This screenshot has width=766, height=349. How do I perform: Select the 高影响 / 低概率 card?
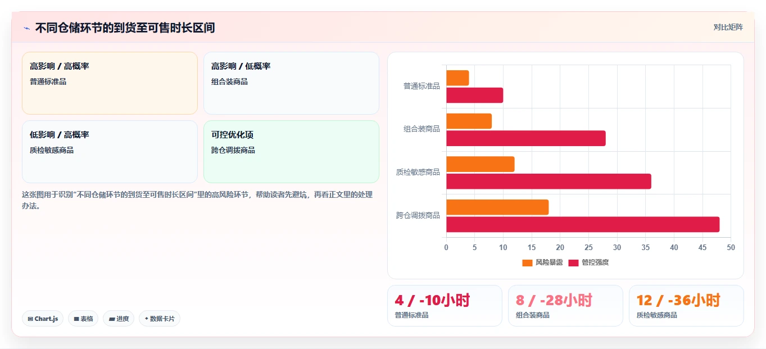[291, 83]
